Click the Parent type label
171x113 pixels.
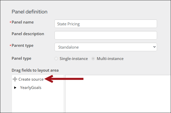[22, 46]
